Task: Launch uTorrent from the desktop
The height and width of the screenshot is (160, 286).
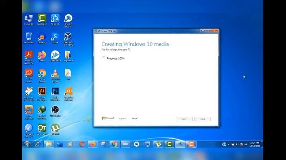Action: pyautogui.click(x=55, y=129)
